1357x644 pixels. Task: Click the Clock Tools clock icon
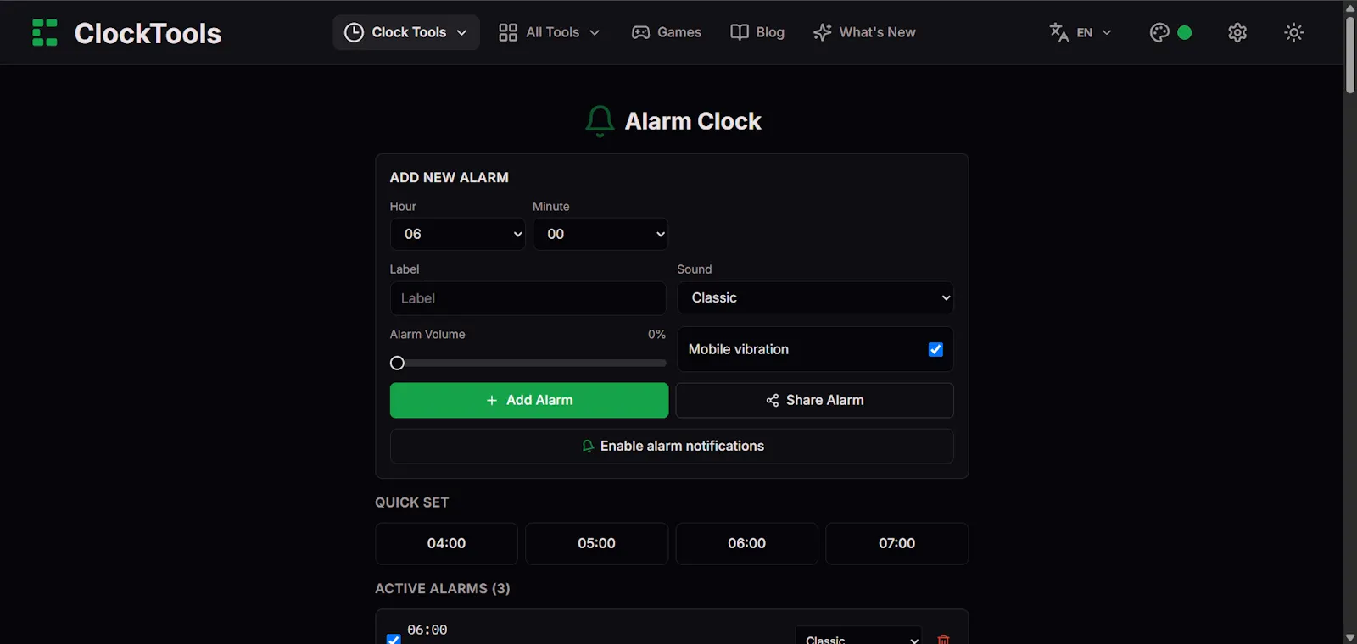click(354, 32)
